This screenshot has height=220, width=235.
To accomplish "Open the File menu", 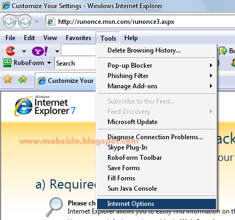I will [10, 38].
